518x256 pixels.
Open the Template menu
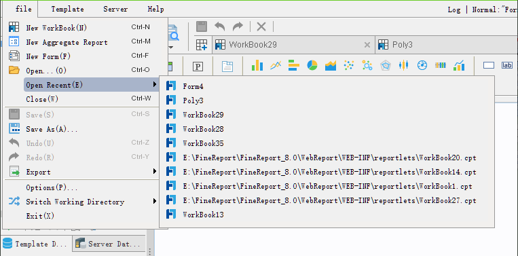point(67,10)
